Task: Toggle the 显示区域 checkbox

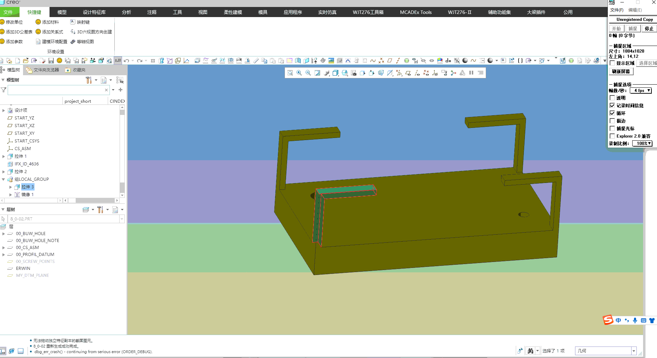Action: [x=612, y=63]
